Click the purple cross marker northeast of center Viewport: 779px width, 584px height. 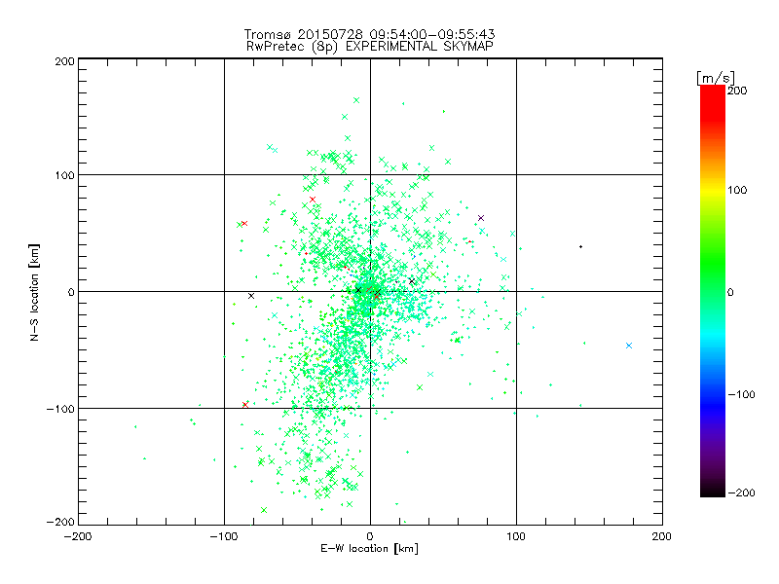481,218
